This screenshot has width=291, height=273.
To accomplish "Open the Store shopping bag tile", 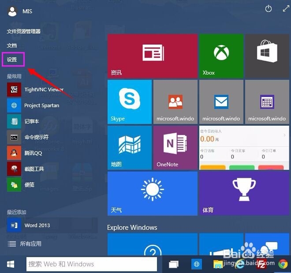I will pos(267,56).
